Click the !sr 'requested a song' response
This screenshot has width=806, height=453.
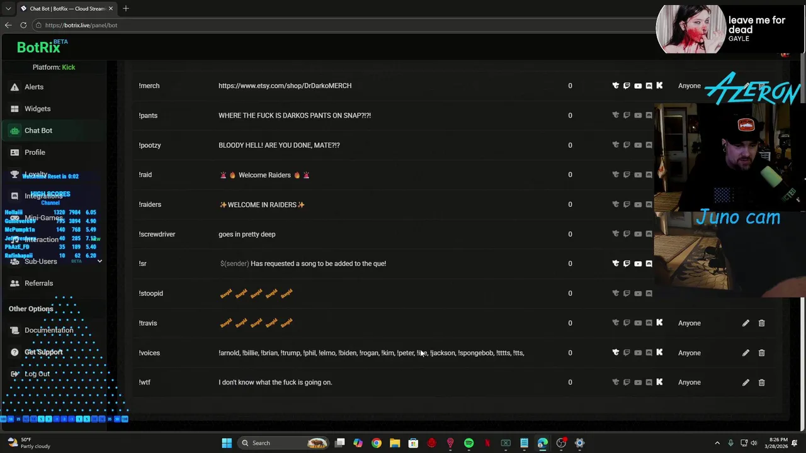pos(303,264)
